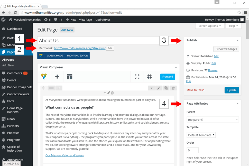The image size is (249, 166).
Task: Select All Pages submenu item
Action: [x=8, y=60]
